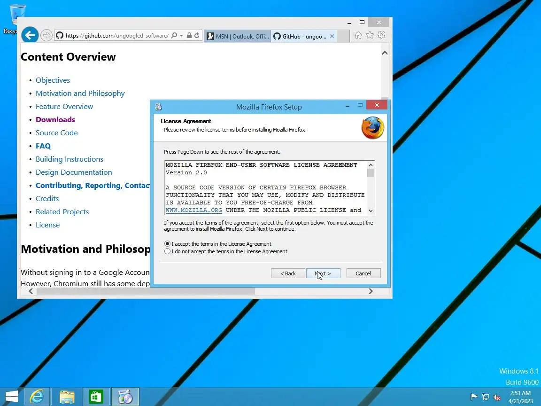Click the browser horizontal scrollbar thumb
This screenshot has width=541, height=406.
(146, 291)
